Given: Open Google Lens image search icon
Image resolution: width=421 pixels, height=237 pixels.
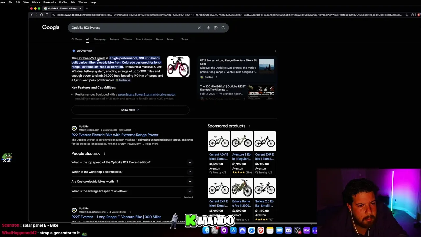Looking at the screenshot, I should 216,28.
